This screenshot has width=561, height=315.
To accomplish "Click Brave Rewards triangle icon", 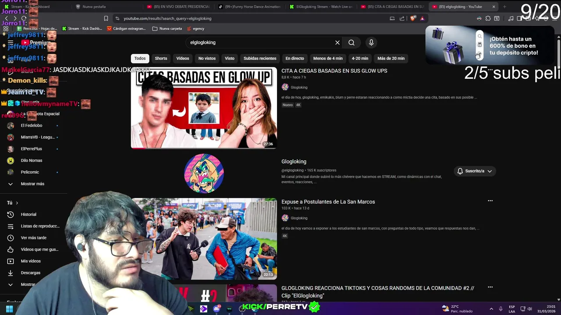I will point(422,18).
